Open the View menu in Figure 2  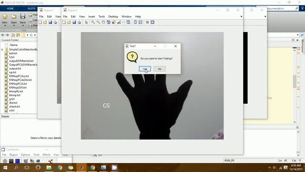(x=82, y=17)
